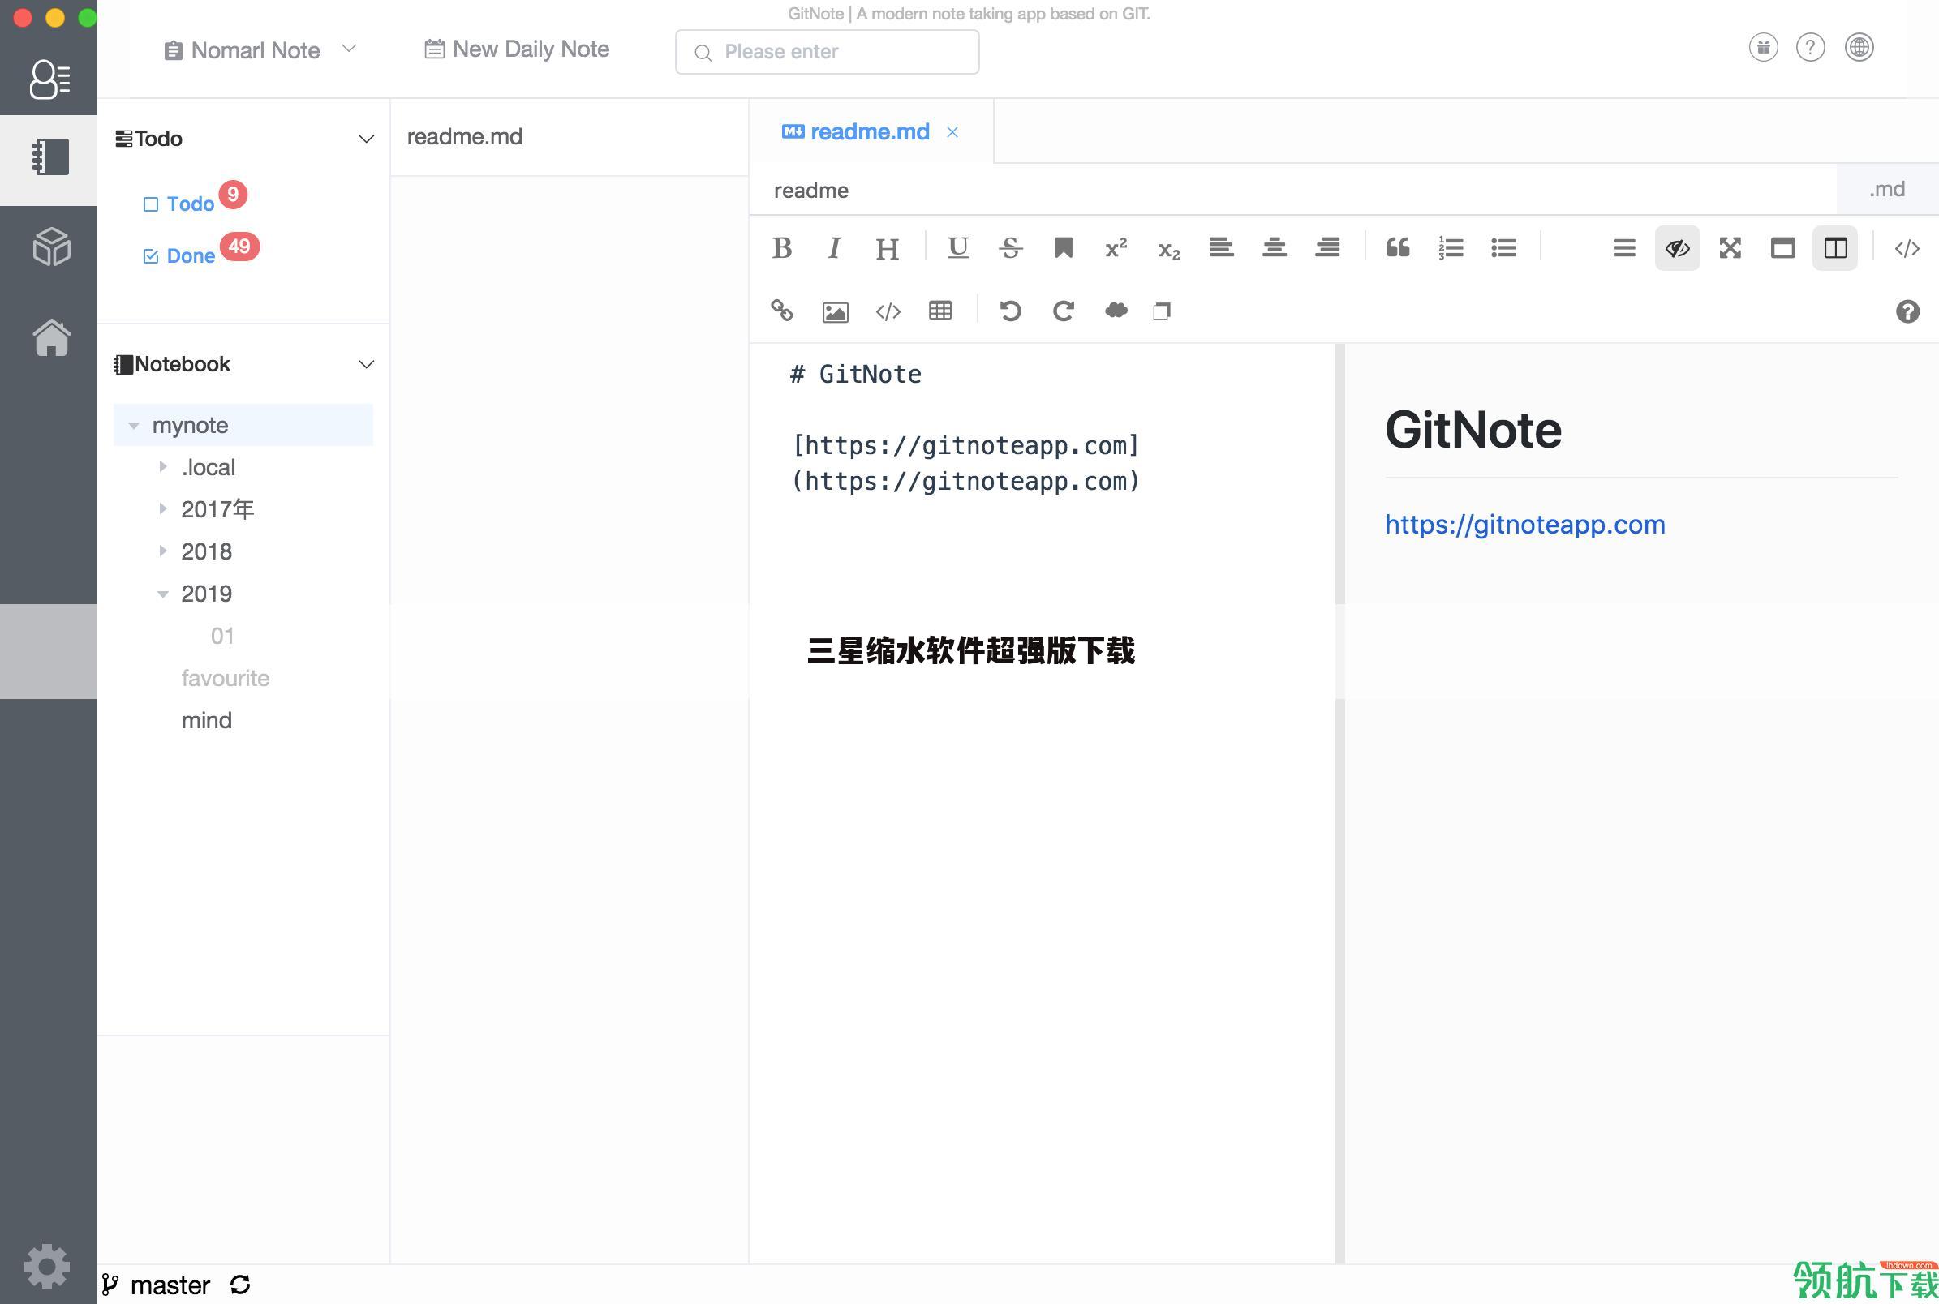This screenshot has width=1939, height=1304.
Task: Insert a block quote
Action: pyautogui.click(x=1398, y=248)
